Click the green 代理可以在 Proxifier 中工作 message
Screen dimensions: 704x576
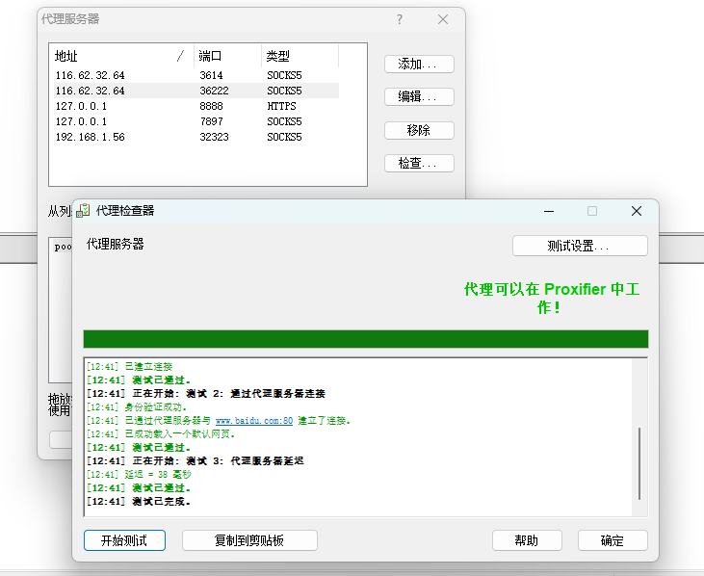coord(551,298)
